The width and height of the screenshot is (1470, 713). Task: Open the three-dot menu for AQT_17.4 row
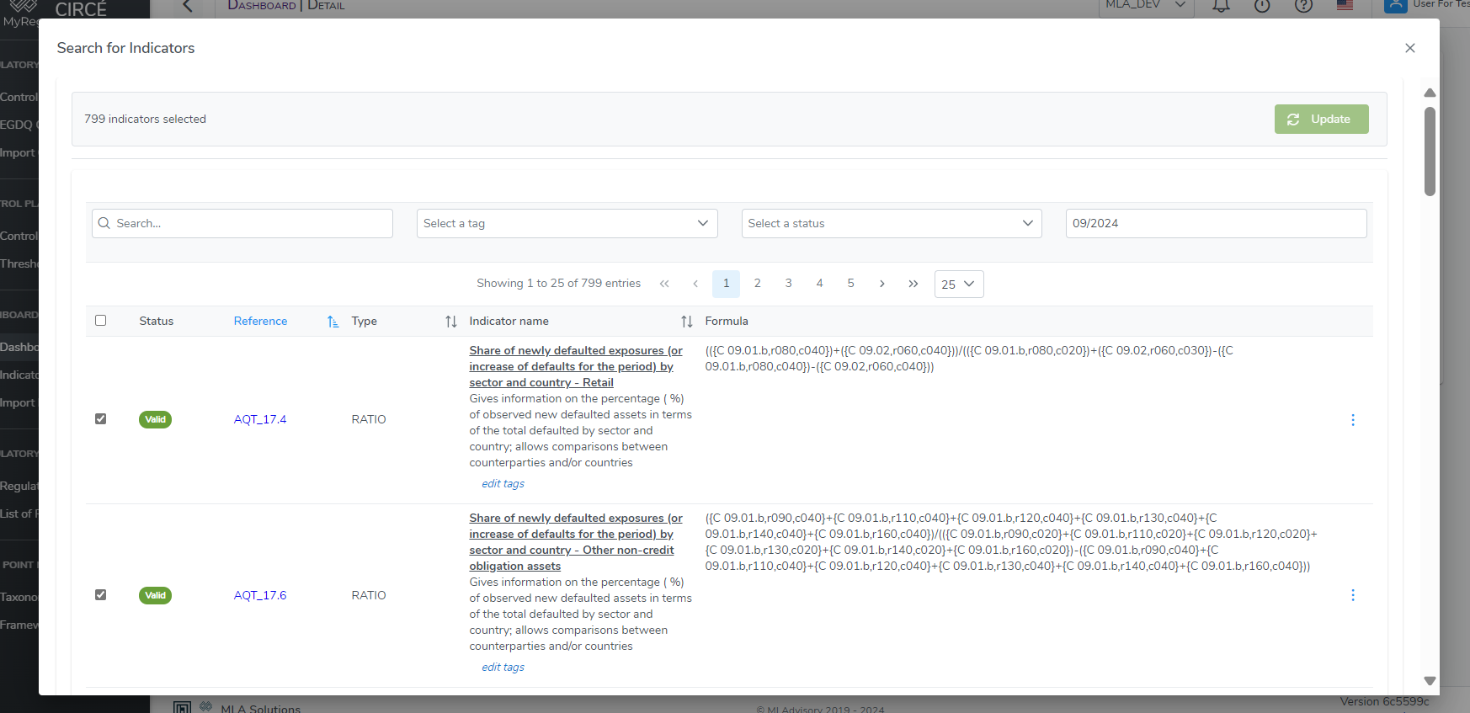coord(1353,420)
